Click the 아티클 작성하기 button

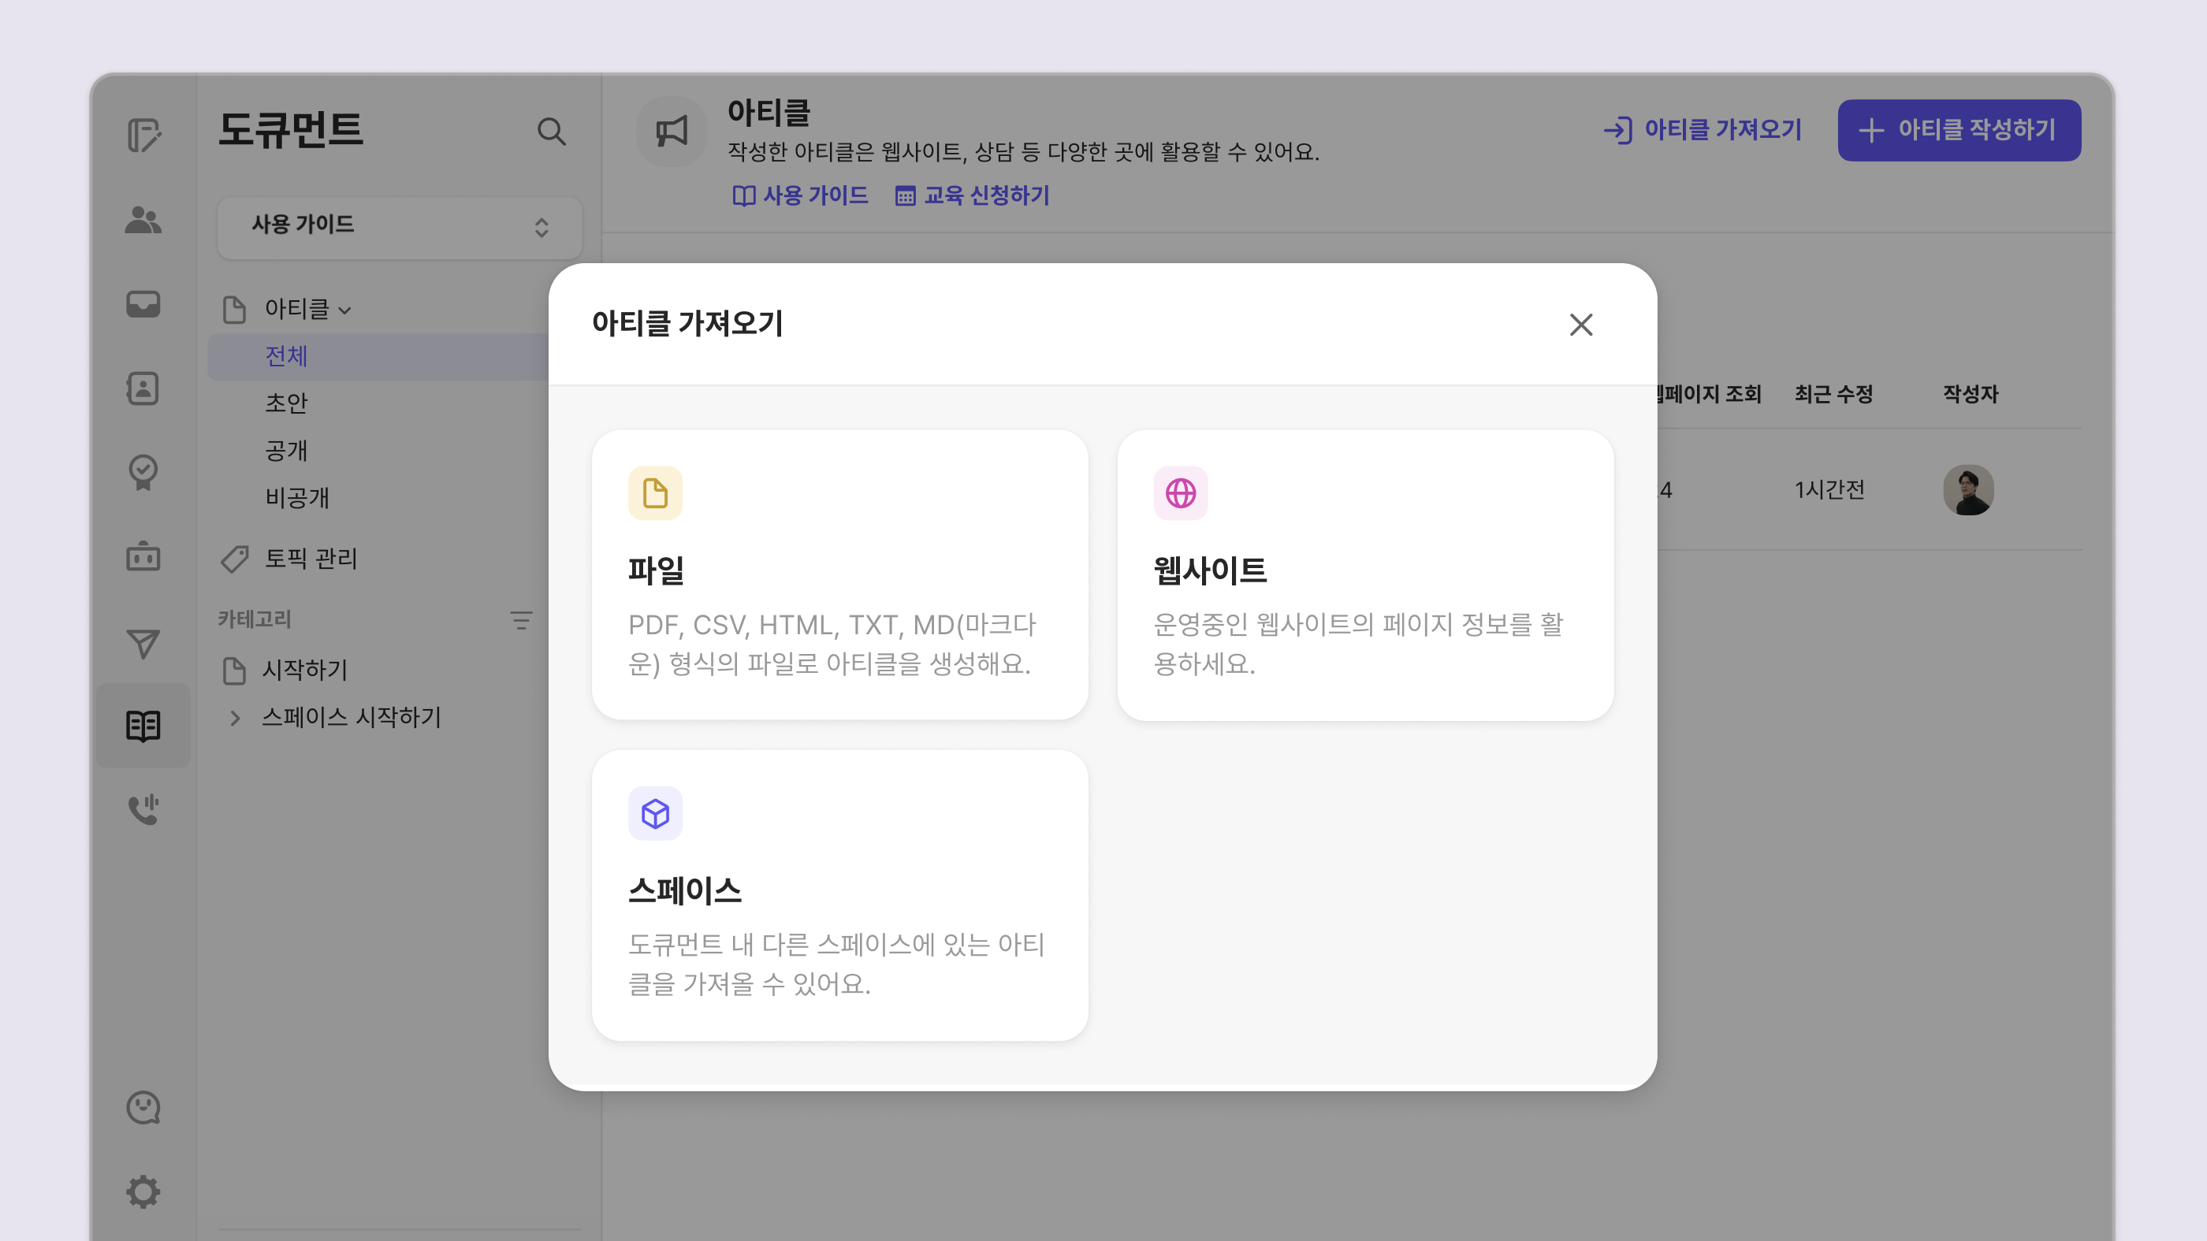(1959, 130)
